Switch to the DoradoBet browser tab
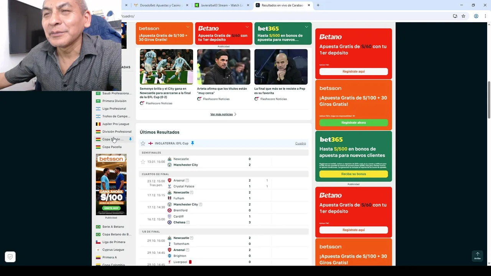Image resolution: width=491 pixels, height=276 pixels. coord(161,5)
